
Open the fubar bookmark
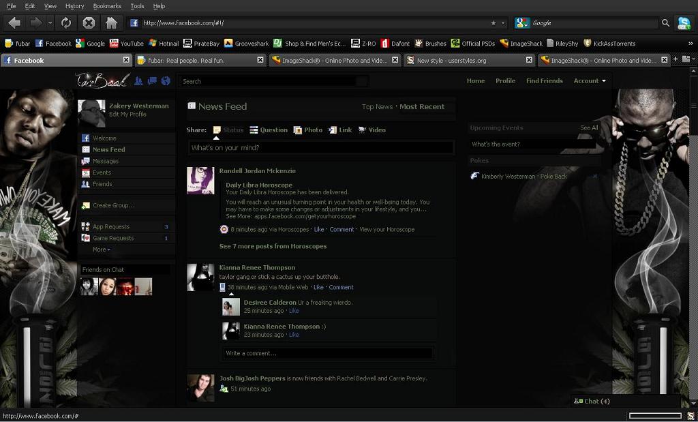coord(17,43)
